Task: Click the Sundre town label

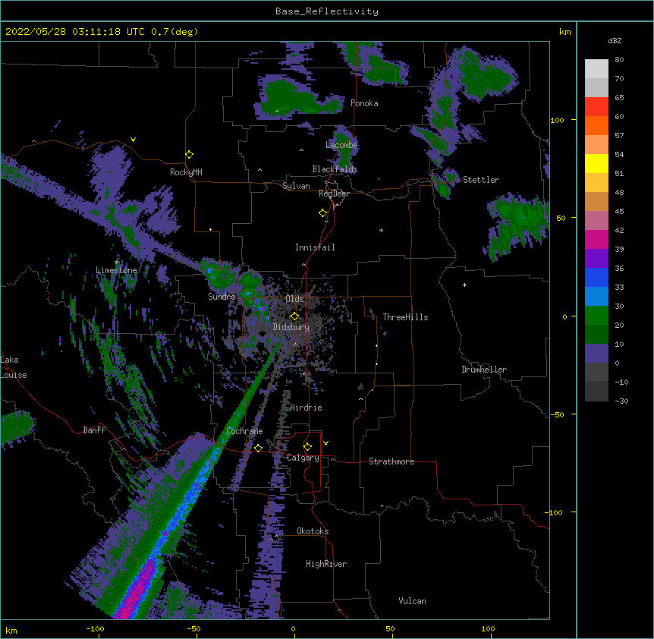Action: click(222, 297)
